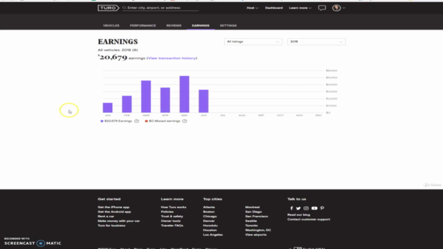The height and width of the screenshot is (249, 443).
Task: Open Owner tools link
Action: click(171, 221)
